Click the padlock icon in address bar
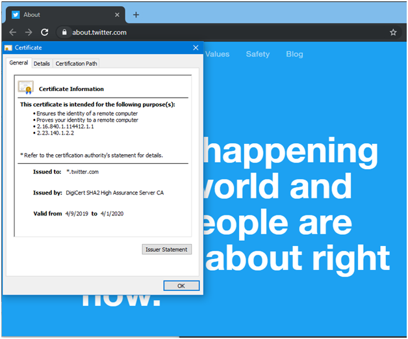This screenshot has height=339, width=408. (64, 32)
